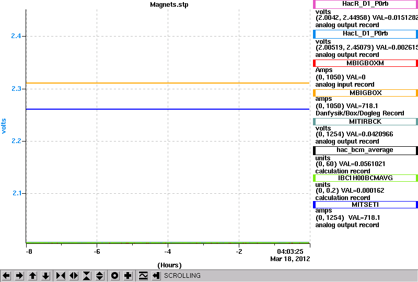
Task: Click the 04:03:25 timestamp label
Action: coord(291,252)
